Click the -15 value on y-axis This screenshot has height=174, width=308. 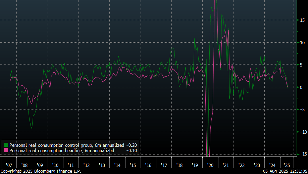tap(303, 154)
